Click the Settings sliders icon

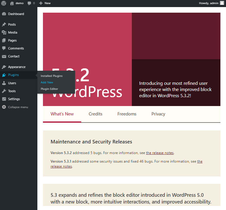point(4,99)
